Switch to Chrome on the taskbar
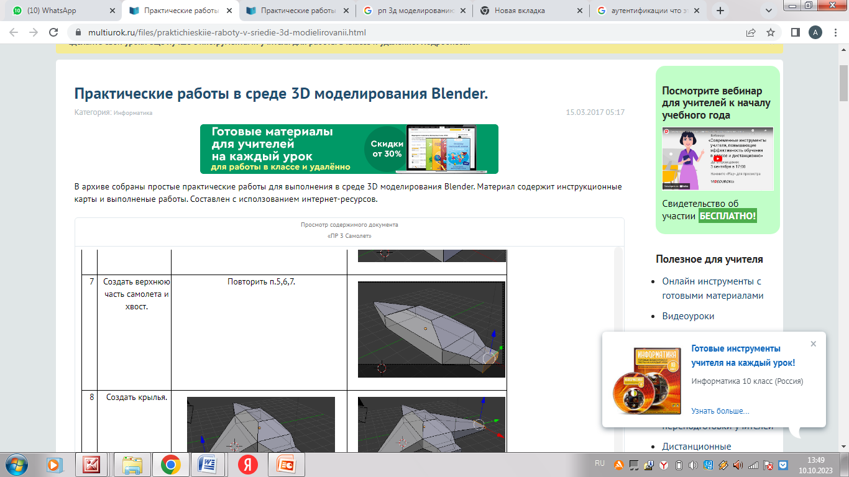 pyautogui.click(x=171, y=465)
